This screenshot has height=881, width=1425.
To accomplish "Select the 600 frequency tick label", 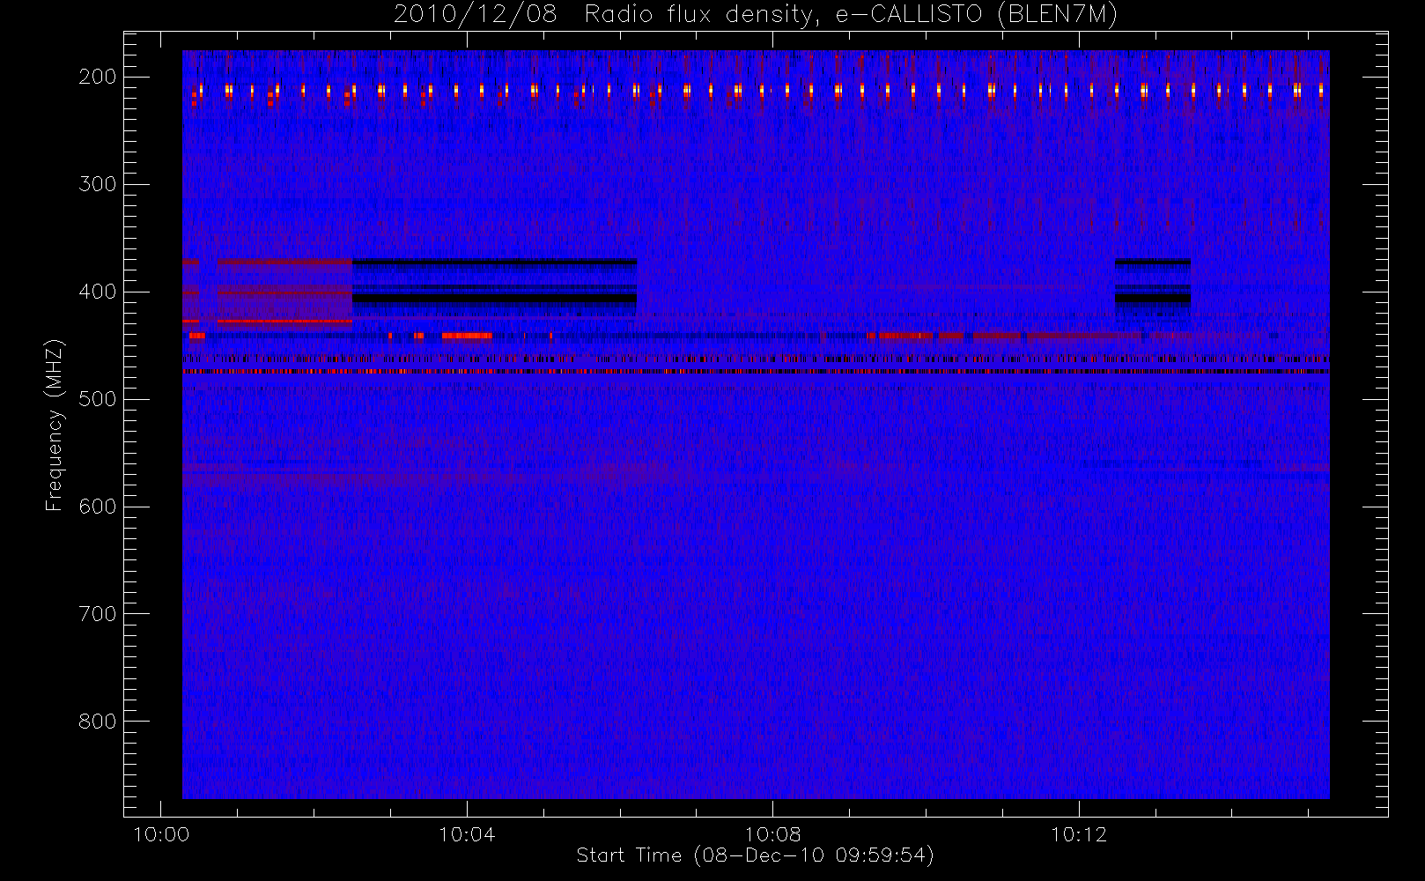I will pyautogui.click(x=98, y=507).
